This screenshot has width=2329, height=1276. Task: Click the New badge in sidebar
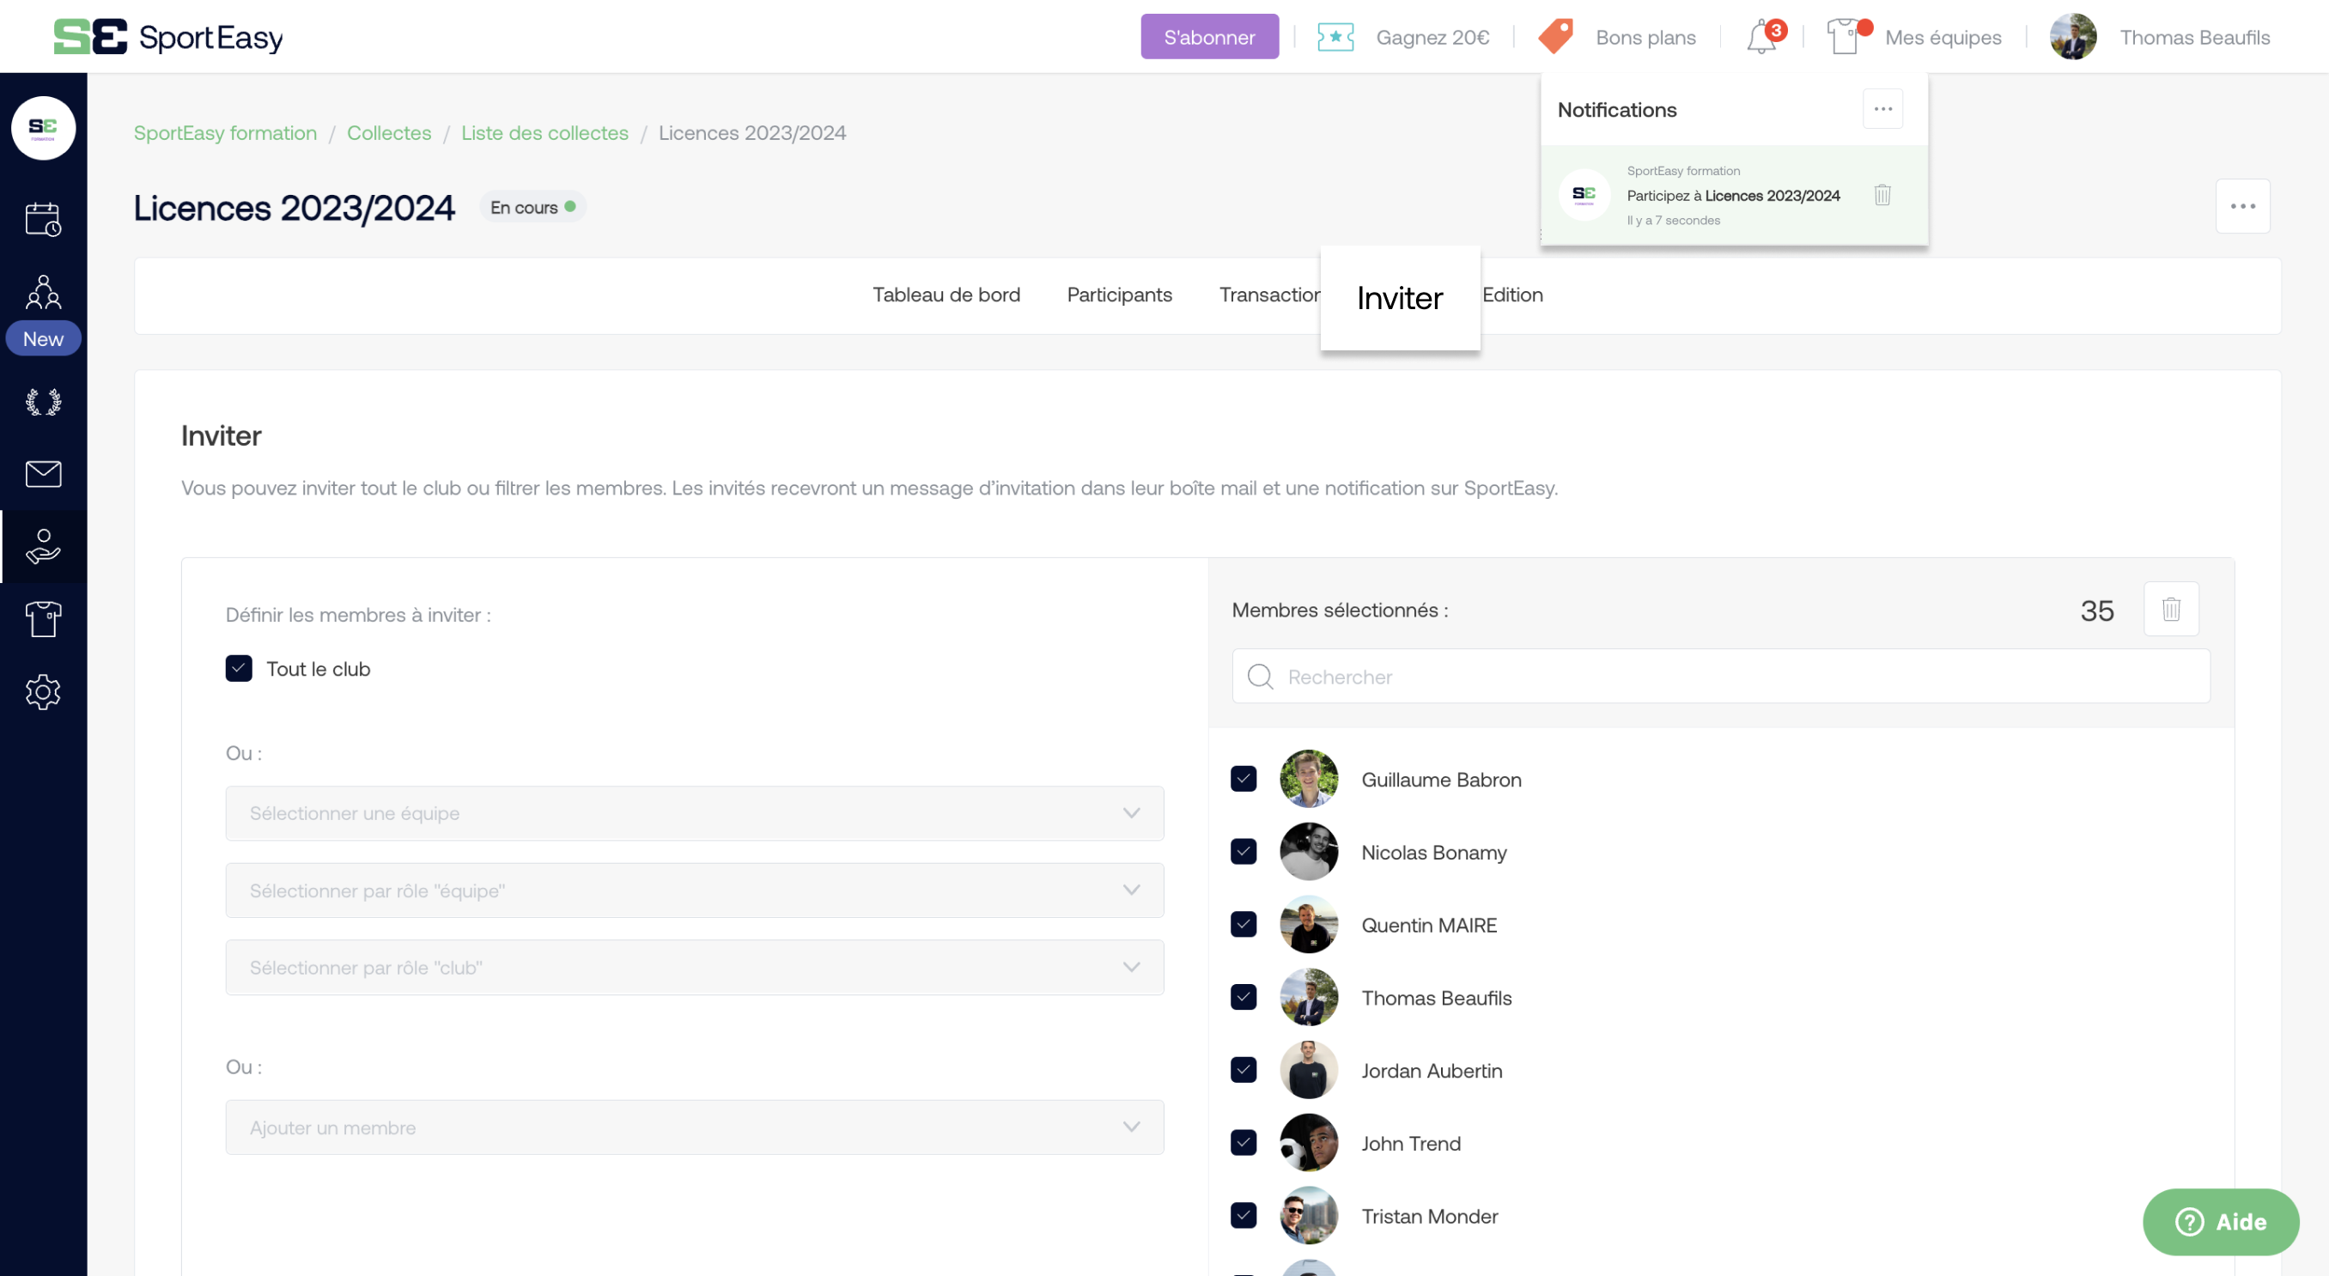pyautogui.click(x=44, y=339)
